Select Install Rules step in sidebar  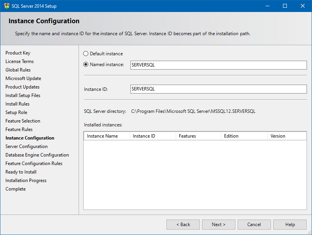point(17,104)
